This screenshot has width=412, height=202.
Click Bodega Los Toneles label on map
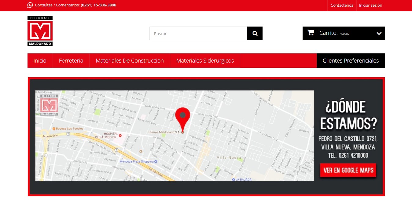pos(68,128)
